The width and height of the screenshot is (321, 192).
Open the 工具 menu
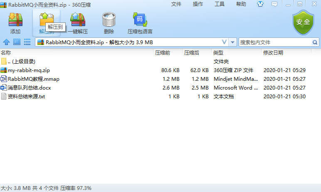(x=220, y=4)
